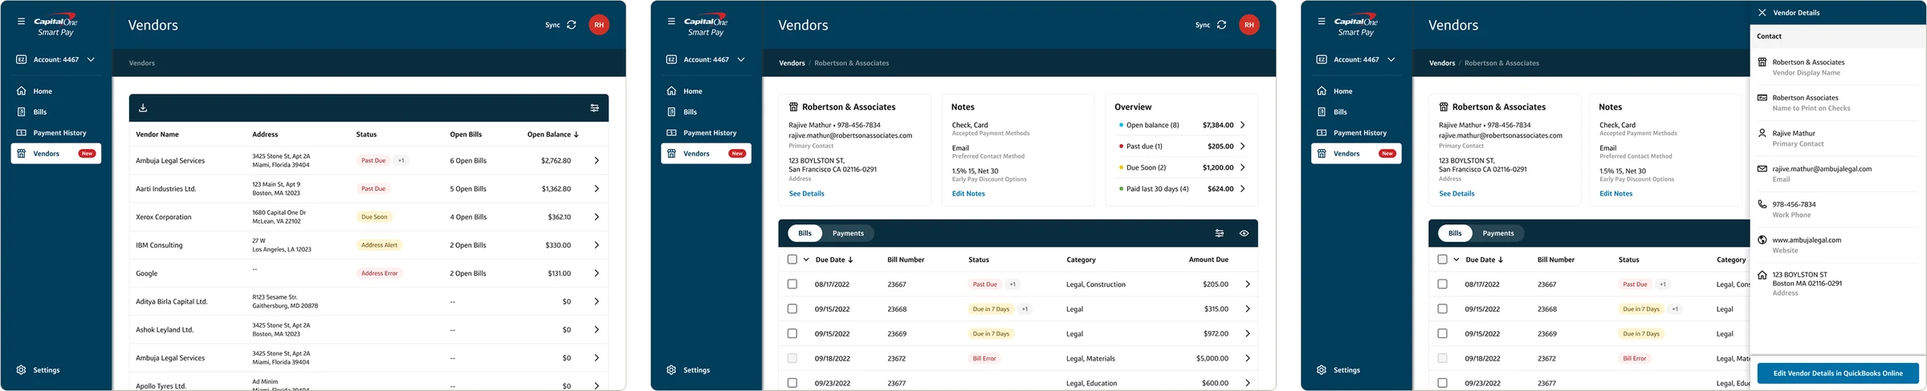Open hamburger menu in right screen sidebar
This screenshot has height=391, width=1927.
pos(1322,22)
